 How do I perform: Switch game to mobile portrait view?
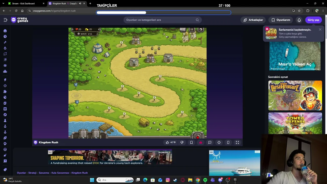[228, 142]
